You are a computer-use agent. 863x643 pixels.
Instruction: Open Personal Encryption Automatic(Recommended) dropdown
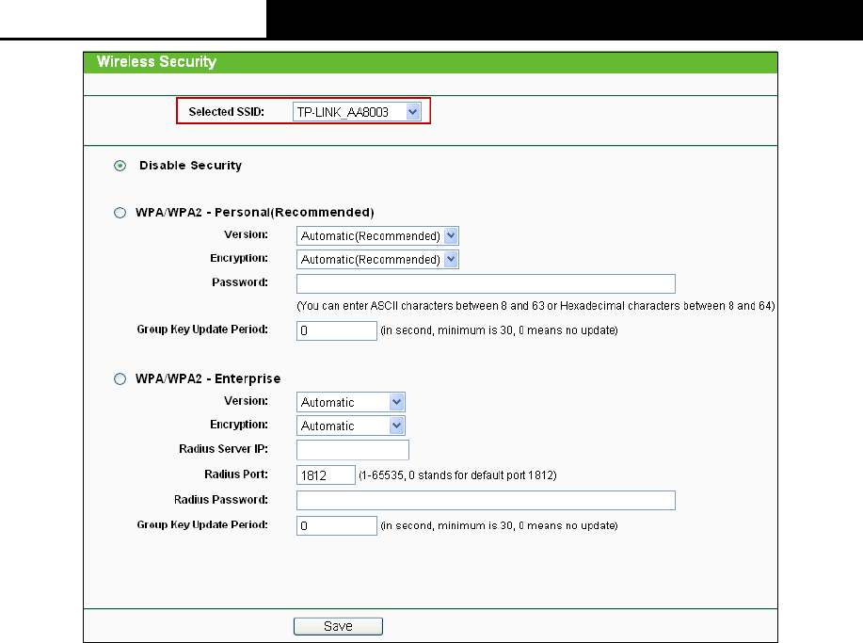coord(377,259)
